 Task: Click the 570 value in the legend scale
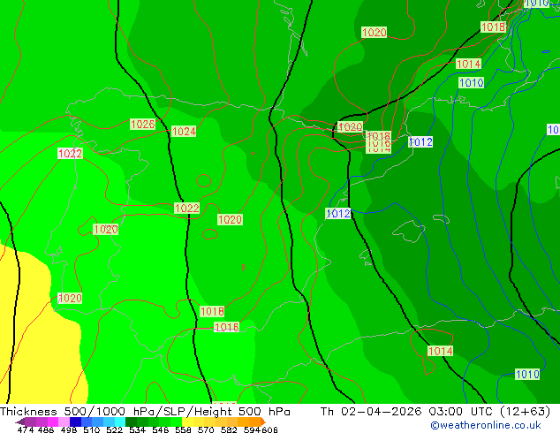tap(206, 429)
